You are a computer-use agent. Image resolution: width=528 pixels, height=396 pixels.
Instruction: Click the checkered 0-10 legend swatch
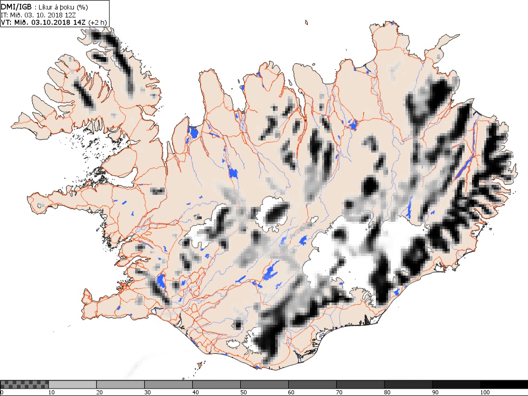(x=24, y=384)
